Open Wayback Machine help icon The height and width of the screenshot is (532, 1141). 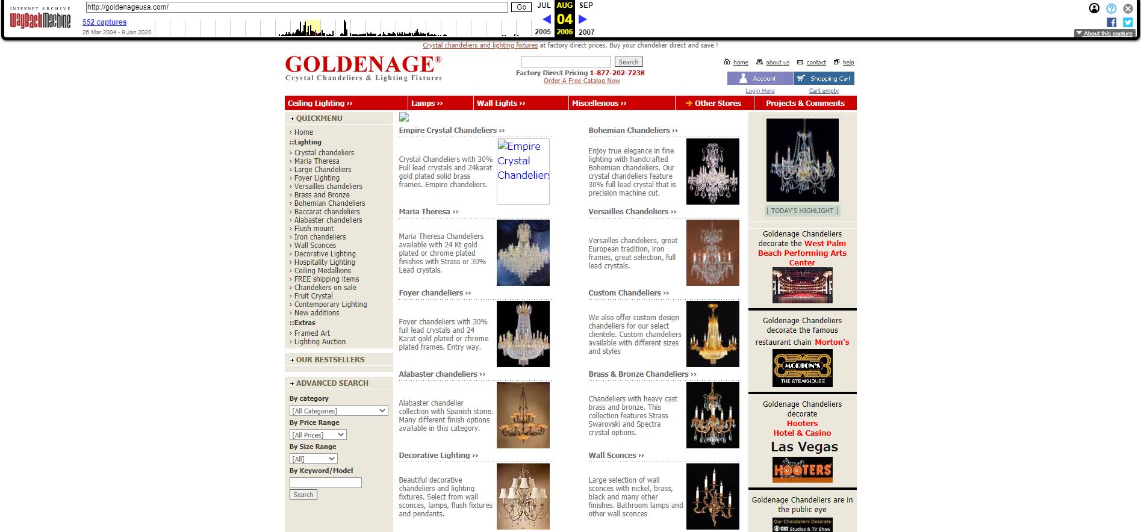pyautogui.click(x=1111, y=8)
